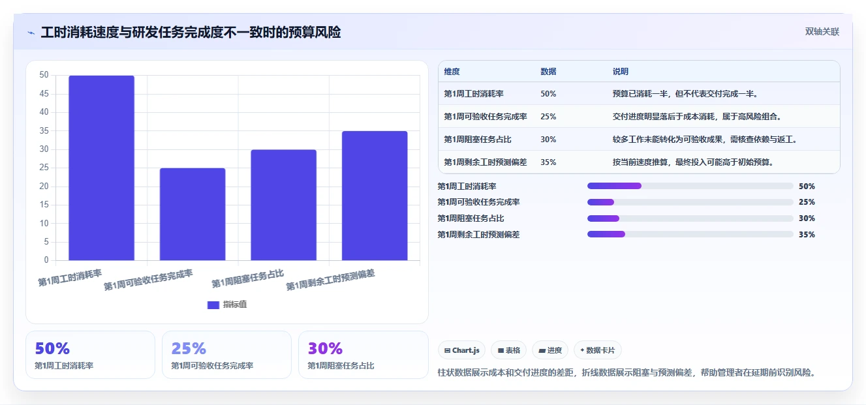Click the 第1周剩余工时预测偏差 progress bar
The image size is (866, 405).
point(690,234)
